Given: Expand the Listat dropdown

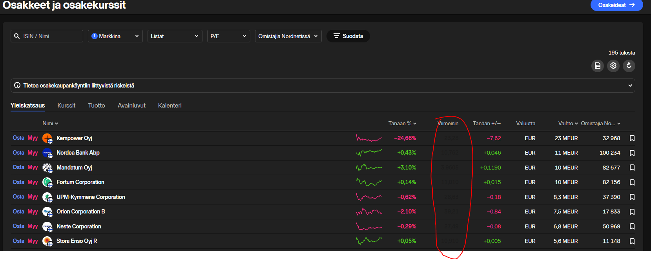Looking at the screenshot, I should pyautogui.click(x=175, y=36).
